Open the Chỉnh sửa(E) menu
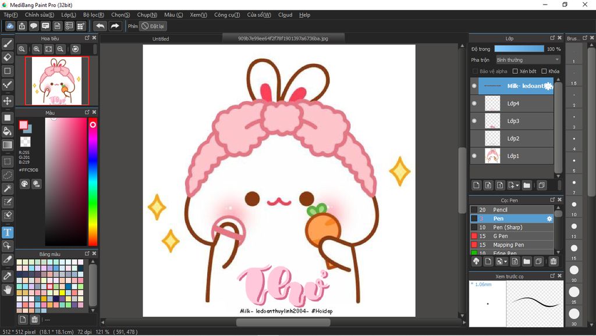Viewport: 596px width, 336px height. [40, 15]
